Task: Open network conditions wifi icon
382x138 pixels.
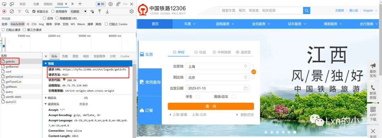Action: click(92, 11)
